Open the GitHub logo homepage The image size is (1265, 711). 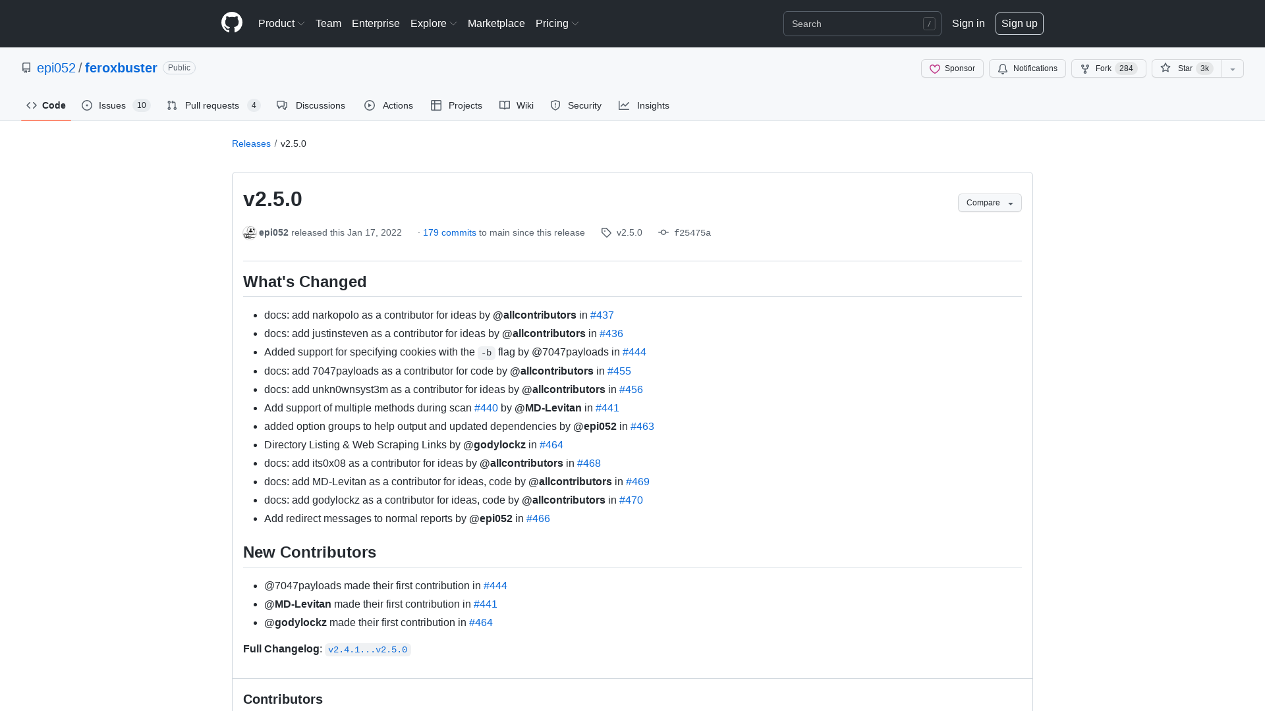[x=232, y=23]
